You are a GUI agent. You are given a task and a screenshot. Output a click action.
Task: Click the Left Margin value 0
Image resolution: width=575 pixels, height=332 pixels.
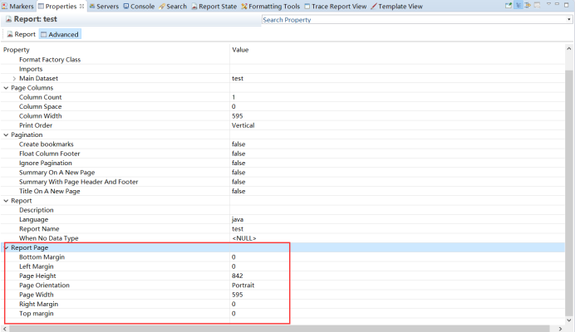233,266
